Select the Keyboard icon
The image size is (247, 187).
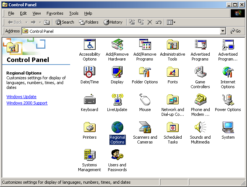coord(90,100)
